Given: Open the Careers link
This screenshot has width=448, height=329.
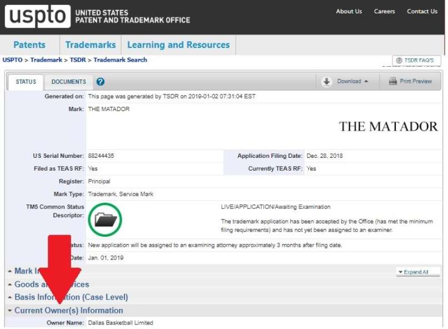Looking at the screenshot, I should coord(385,12).
